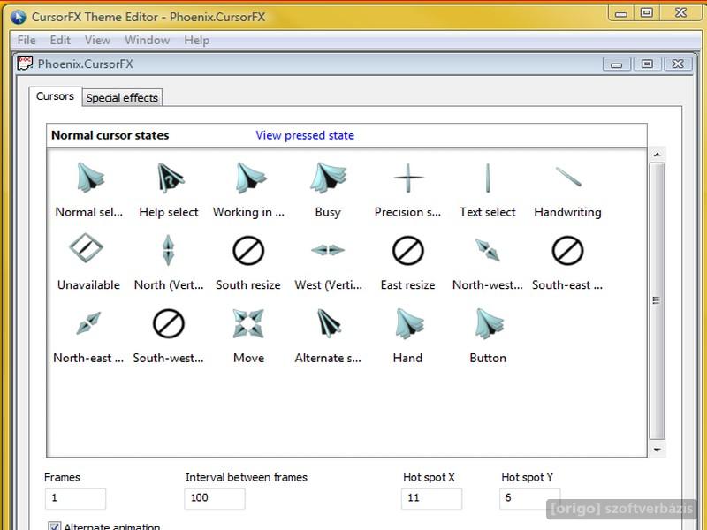
Task: Select the Precision select crosshair icon
Action: point(408,178)
